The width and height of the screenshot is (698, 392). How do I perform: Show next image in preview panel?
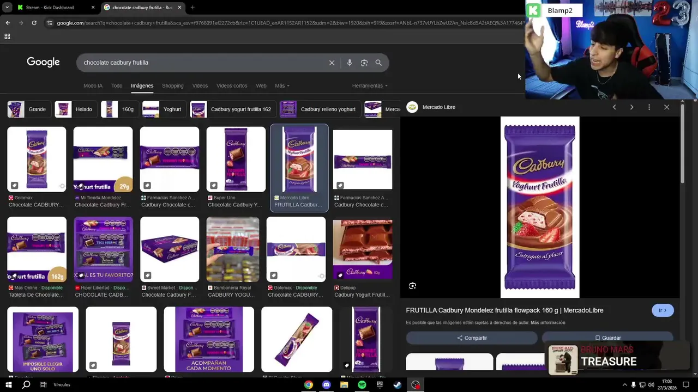pos(631,107)
